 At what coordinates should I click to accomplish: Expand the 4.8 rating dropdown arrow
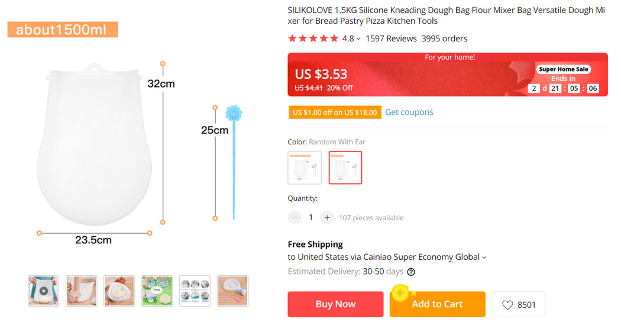(x=358, y=39)
